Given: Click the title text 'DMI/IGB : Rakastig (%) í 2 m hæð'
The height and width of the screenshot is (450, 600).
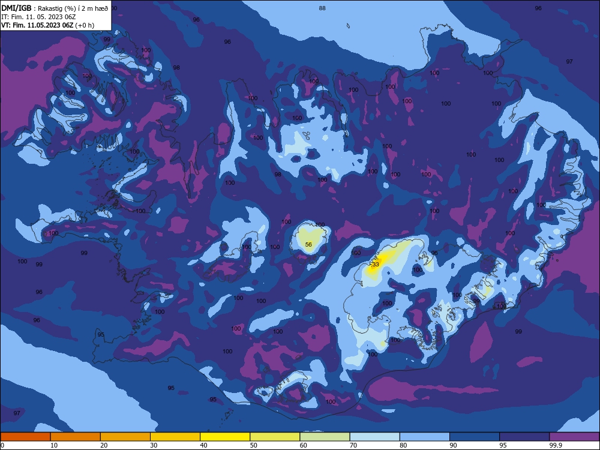Looking at the screenshot, I should point(55,8).
